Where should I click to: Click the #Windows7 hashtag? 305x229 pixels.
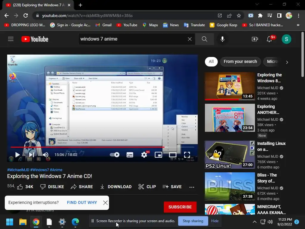40,170
